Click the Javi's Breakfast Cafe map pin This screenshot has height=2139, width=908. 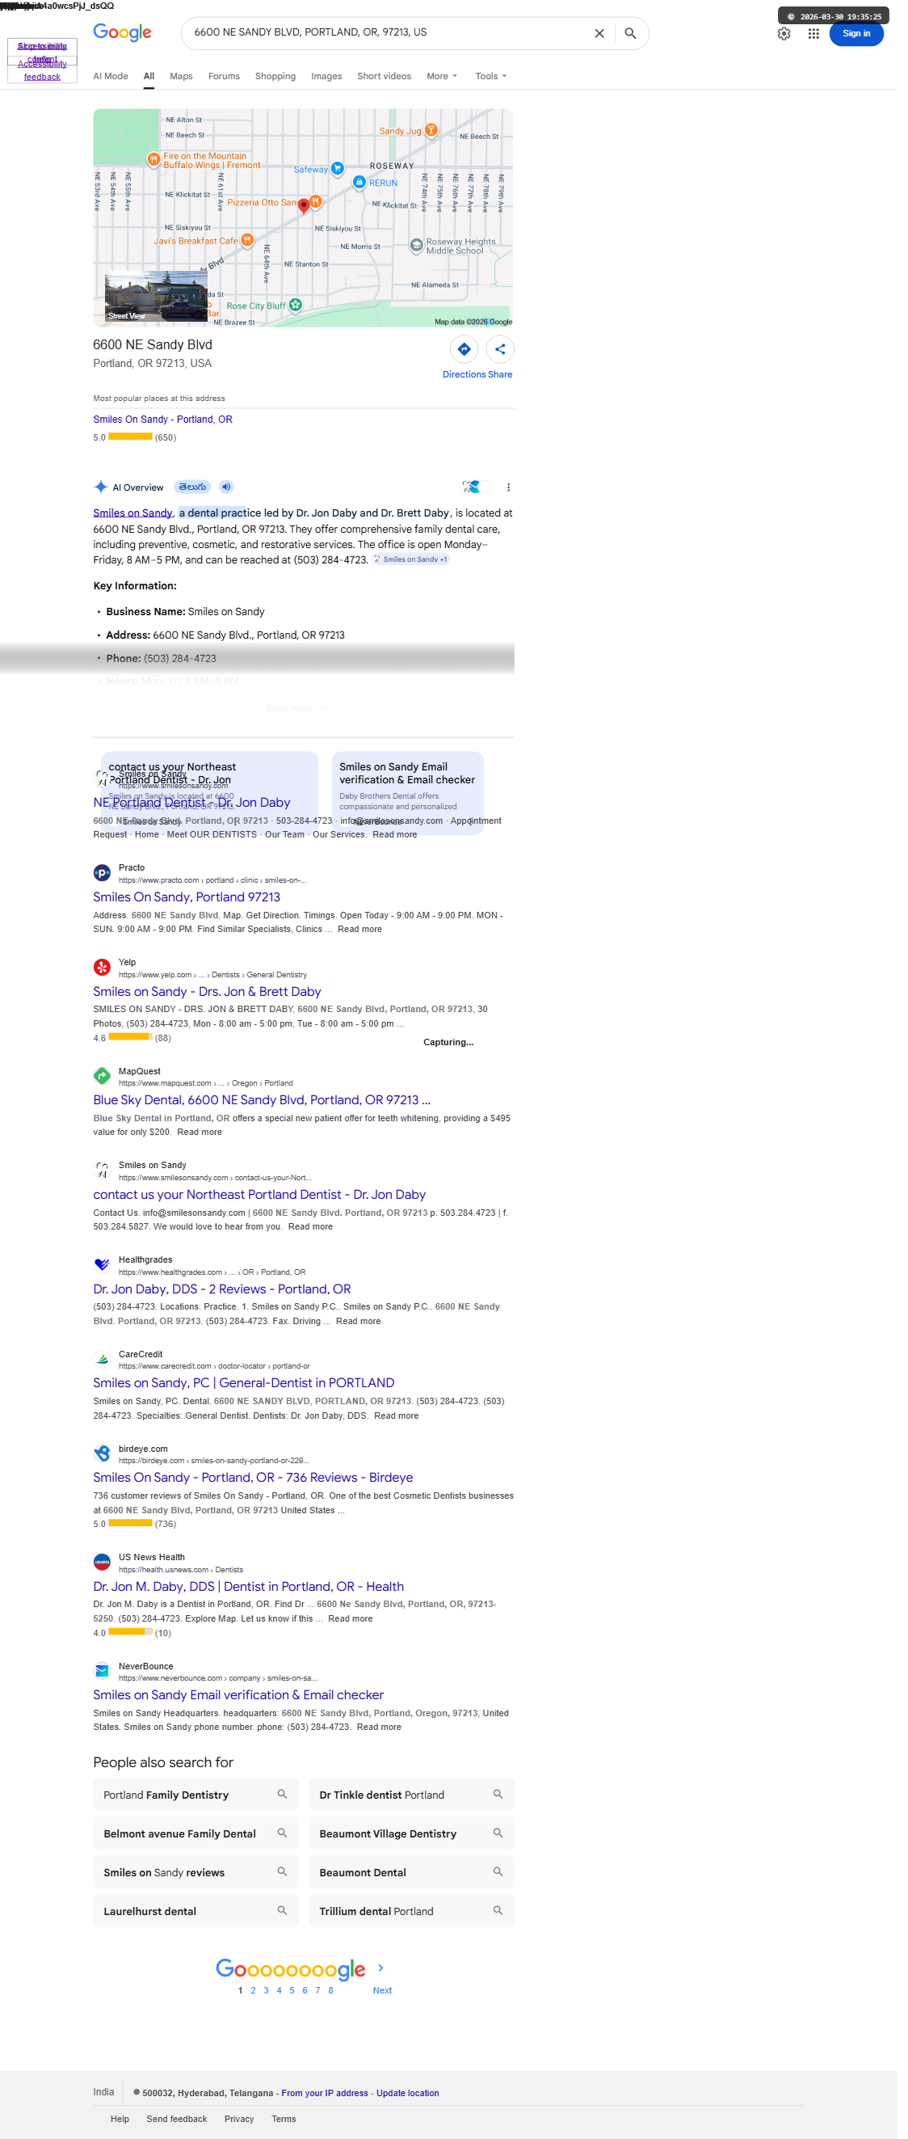click(x=246, y=240)
